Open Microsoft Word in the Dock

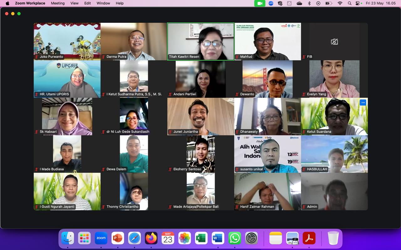tap(218, 238)
